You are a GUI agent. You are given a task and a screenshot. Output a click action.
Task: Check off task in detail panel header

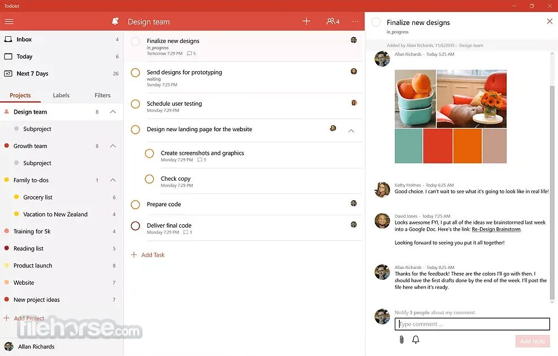coord(376,22)
